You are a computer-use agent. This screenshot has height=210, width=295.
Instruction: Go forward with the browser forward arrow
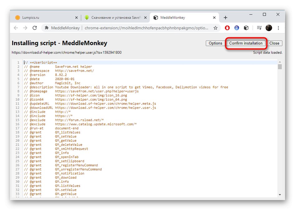pos(25,28)
